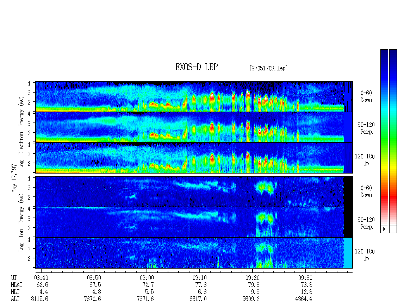
Task: Click the MLT row label
Action: 15,292
